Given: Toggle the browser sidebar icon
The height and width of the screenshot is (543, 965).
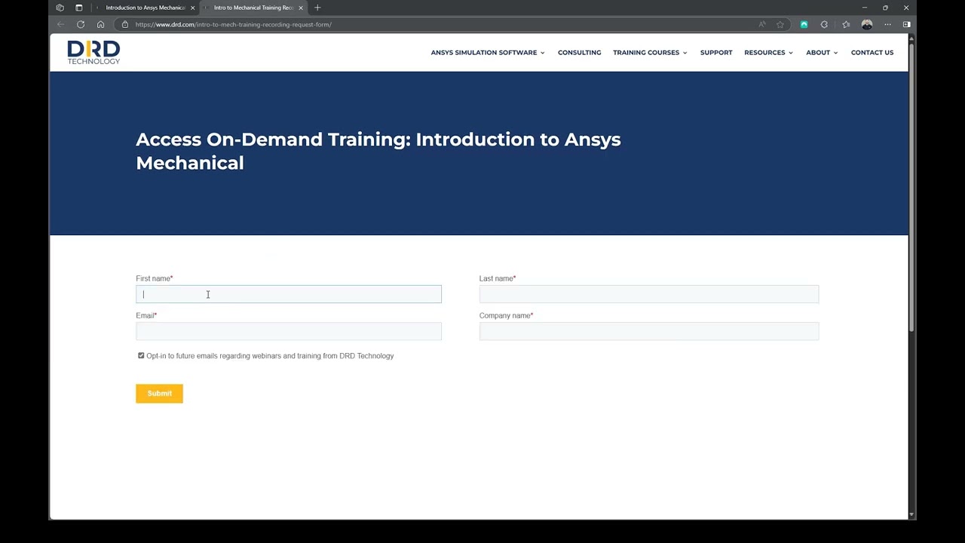Looking at the screenshot, I should pos(906,24).
